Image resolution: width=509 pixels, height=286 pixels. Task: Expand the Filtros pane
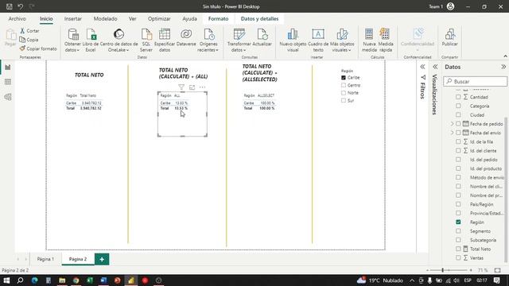click(422, 67)
